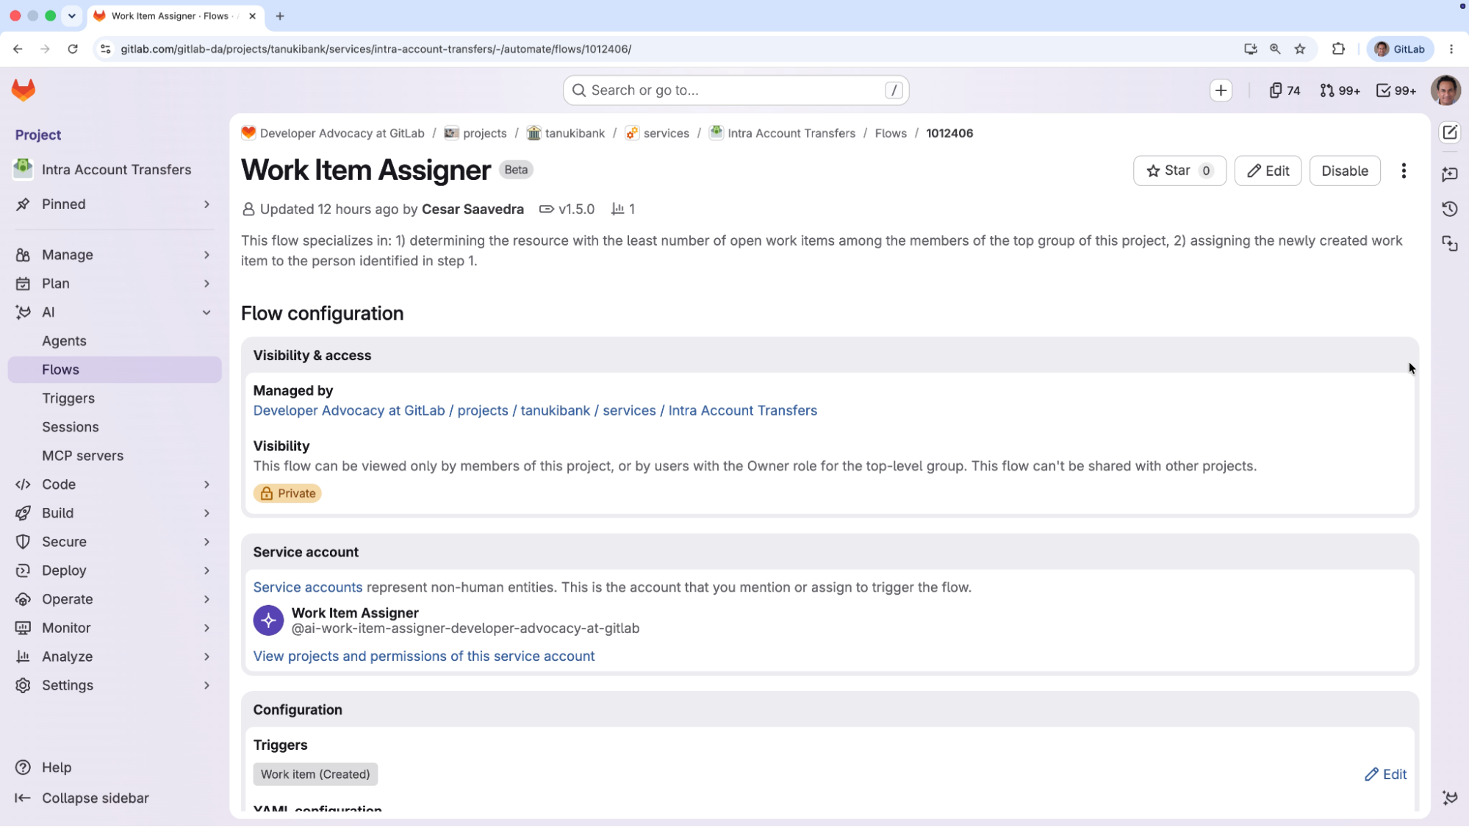Bookmark this page with star icon

click(x=1300, y=49)
